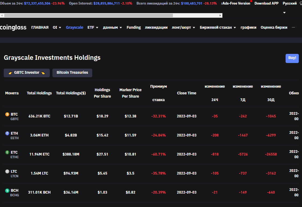Sort by Total Holdings column header

click(39, 93)
